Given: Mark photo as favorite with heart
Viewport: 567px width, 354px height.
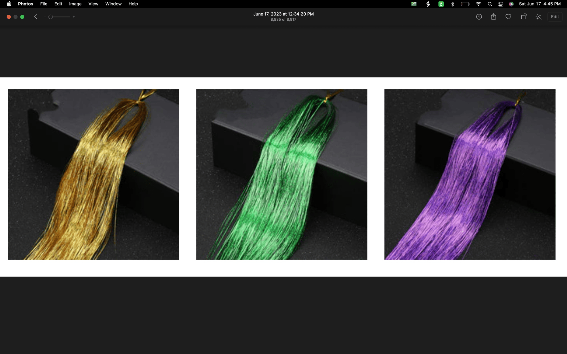Looking at the screenshot, I should [x=508, y=17].
